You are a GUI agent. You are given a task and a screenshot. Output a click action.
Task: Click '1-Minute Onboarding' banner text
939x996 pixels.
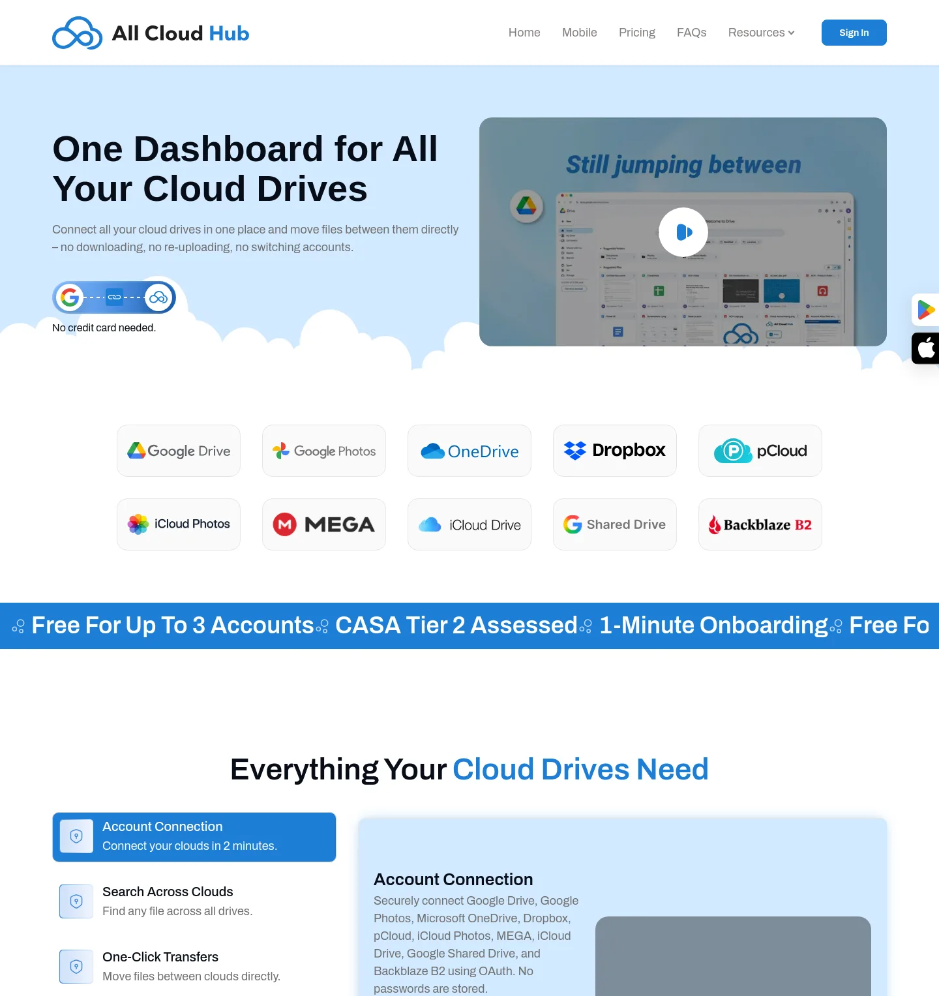click(x=713, y=626)
